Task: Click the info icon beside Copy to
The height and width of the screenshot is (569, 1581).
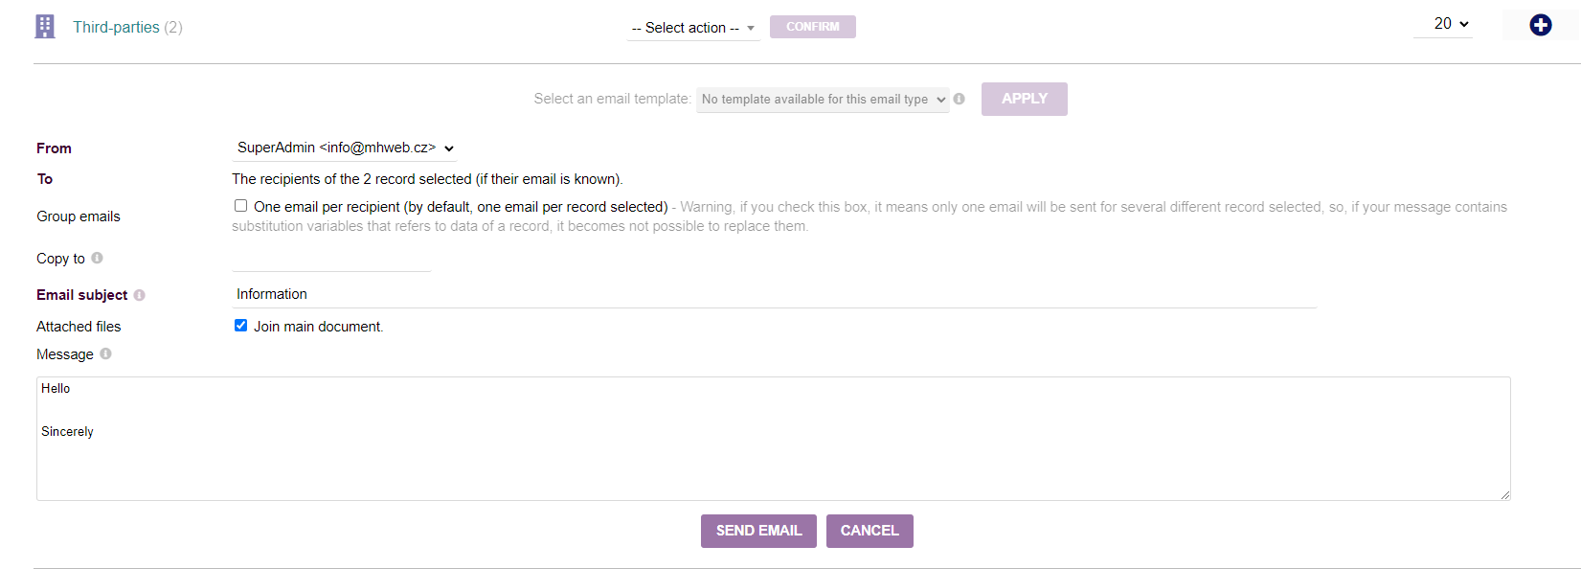Action: [97, 258]
